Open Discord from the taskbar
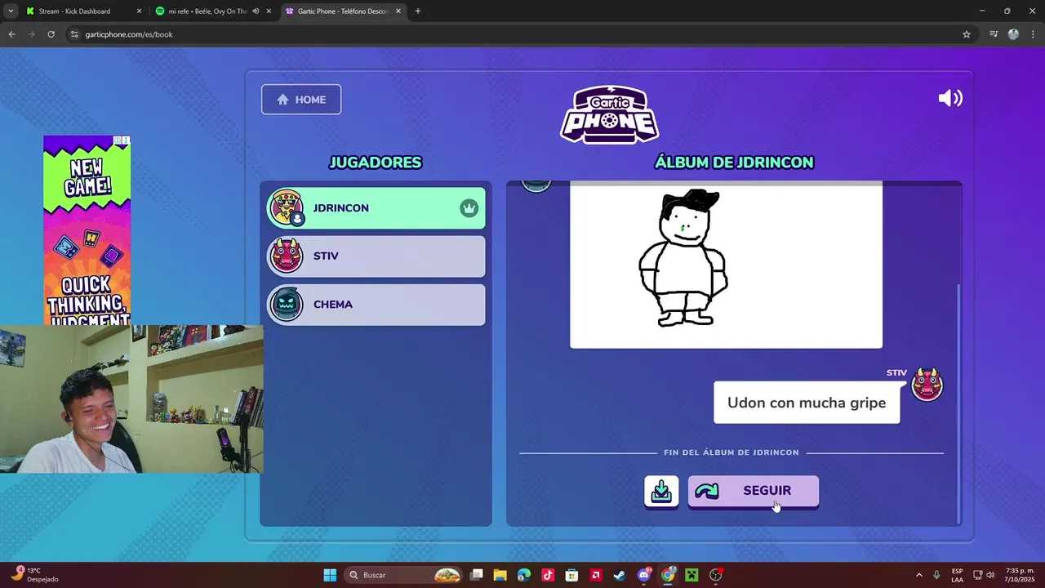This screenshot has width=1045, height=588. [644, 575]
